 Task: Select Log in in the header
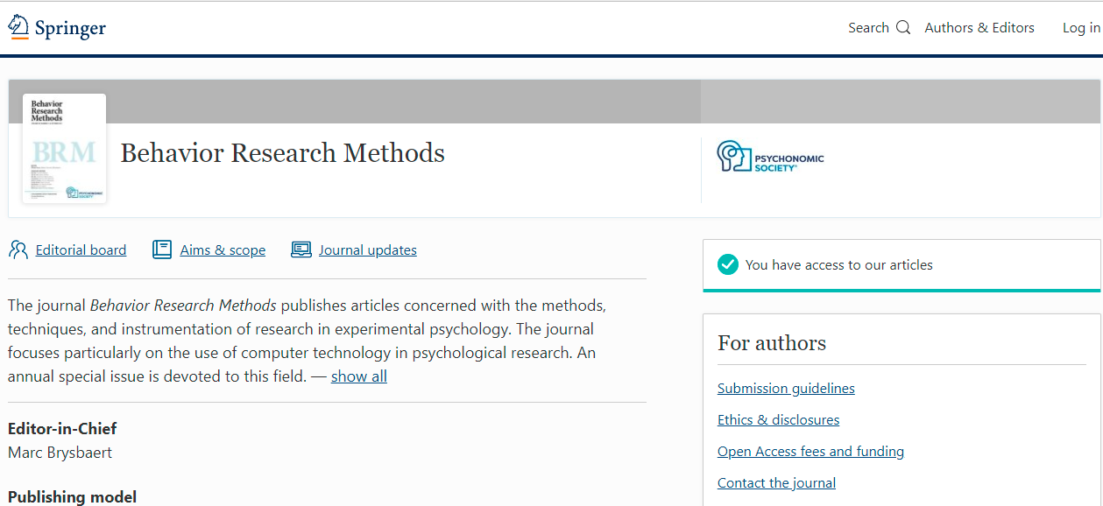(x=1080, y=28)
